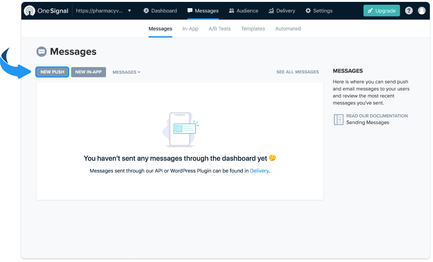Go to Dashboard in top navigation
Image resolution: width=433 pixels, height=262 pixels.
point(160,11)
